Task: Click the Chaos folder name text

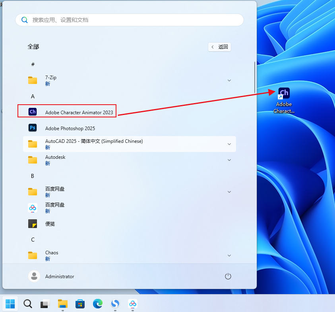Action: pyautogui.click(x=52, y=253)
